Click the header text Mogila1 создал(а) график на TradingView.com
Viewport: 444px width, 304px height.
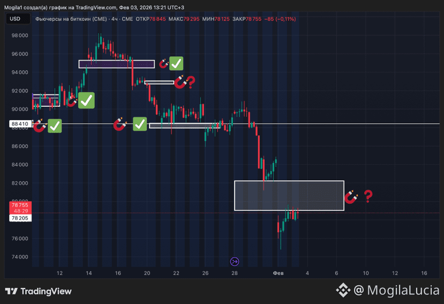click(60, 8)
